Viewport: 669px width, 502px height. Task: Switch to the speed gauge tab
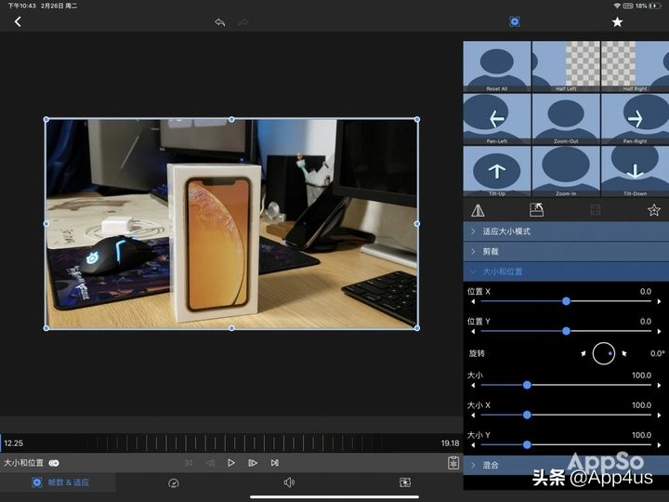click(173, 482)
